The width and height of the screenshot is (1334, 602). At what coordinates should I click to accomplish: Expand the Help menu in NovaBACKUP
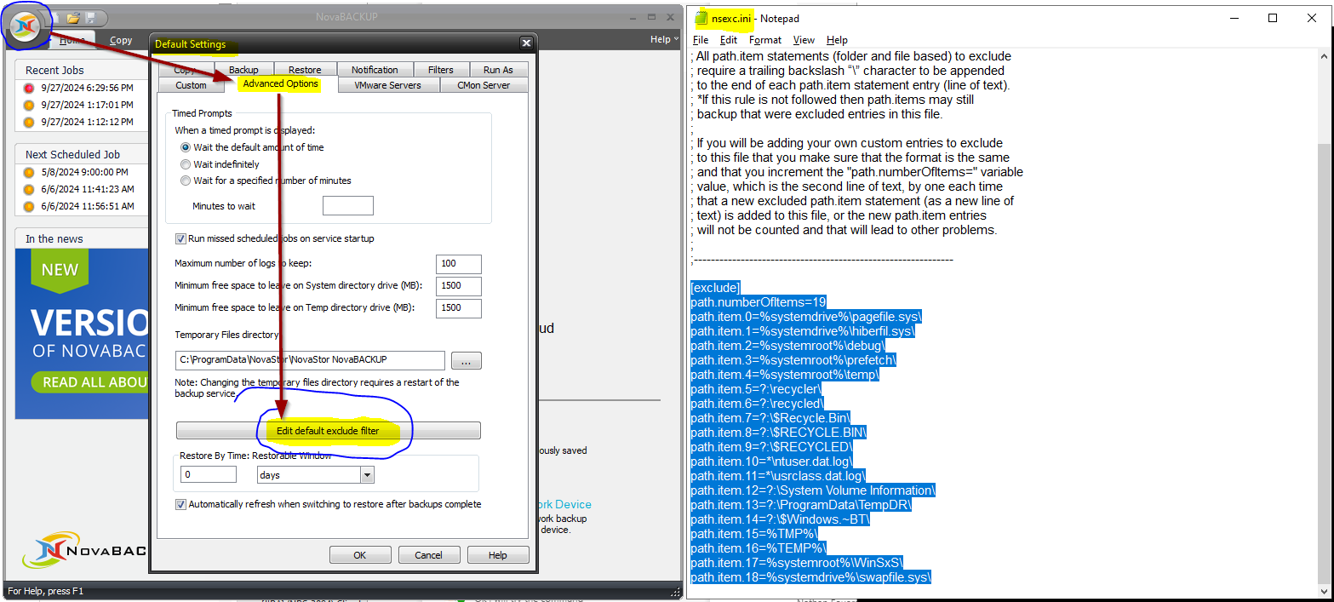pyautogui.click(x=664, y=39)
